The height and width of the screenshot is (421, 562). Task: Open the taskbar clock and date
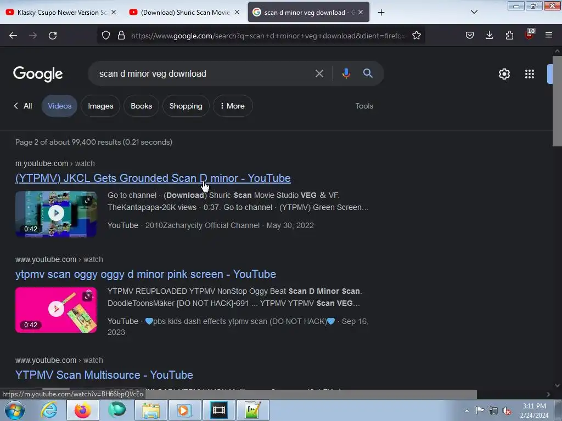pos(534,411)
